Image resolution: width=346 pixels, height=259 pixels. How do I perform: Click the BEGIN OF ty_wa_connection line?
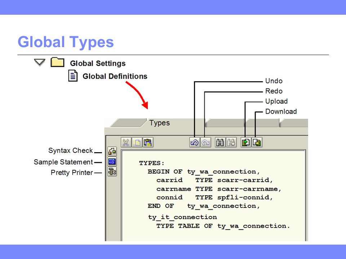point(204,172)
